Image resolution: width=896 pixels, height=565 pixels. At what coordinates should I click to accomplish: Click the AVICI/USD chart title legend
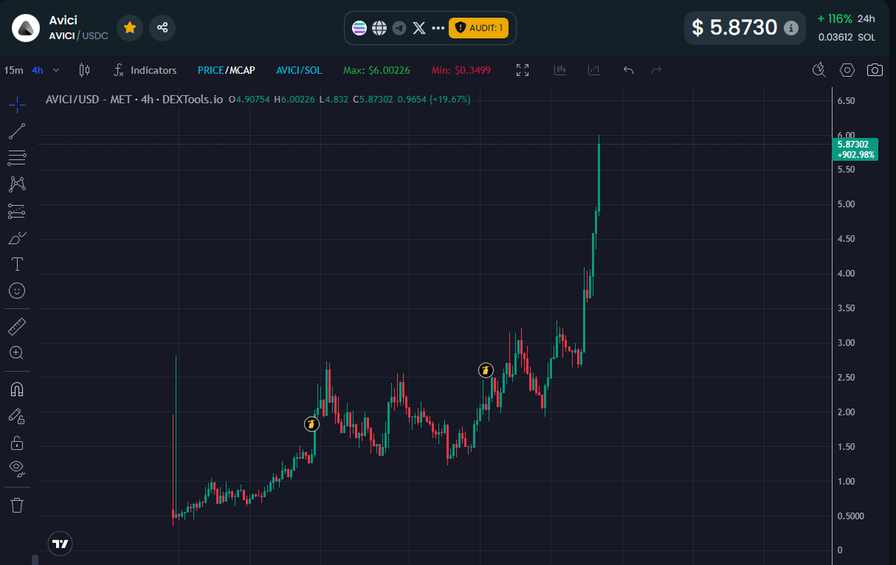[x=134, y=99]
